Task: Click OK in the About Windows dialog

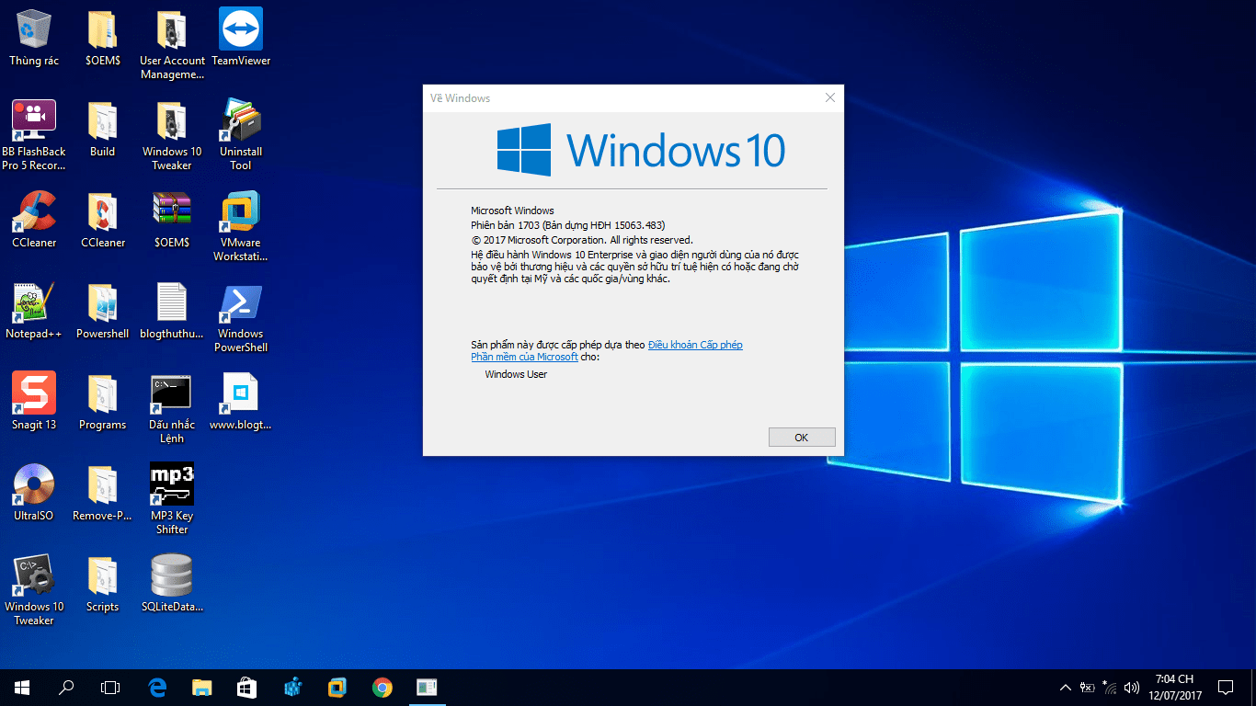Action: tap(801, 438)
